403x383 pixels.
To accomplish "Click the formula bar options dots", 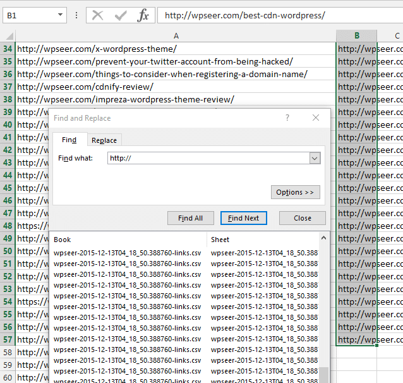I will 76,15.
